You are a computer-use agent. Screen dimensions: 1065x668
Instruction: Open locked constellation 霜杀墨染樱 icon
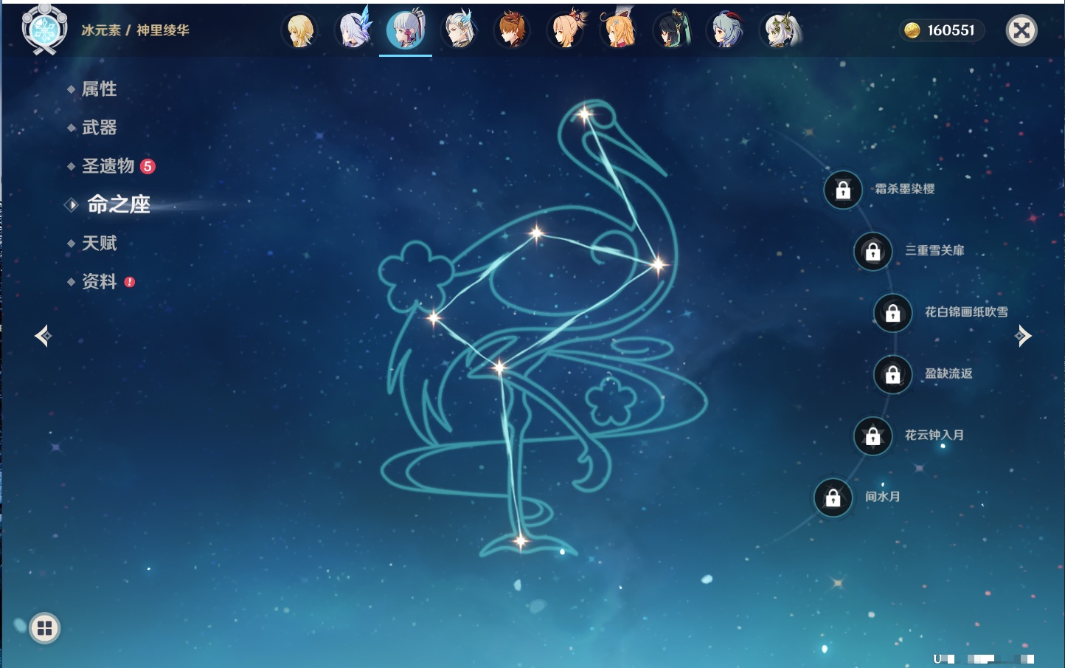843,190
